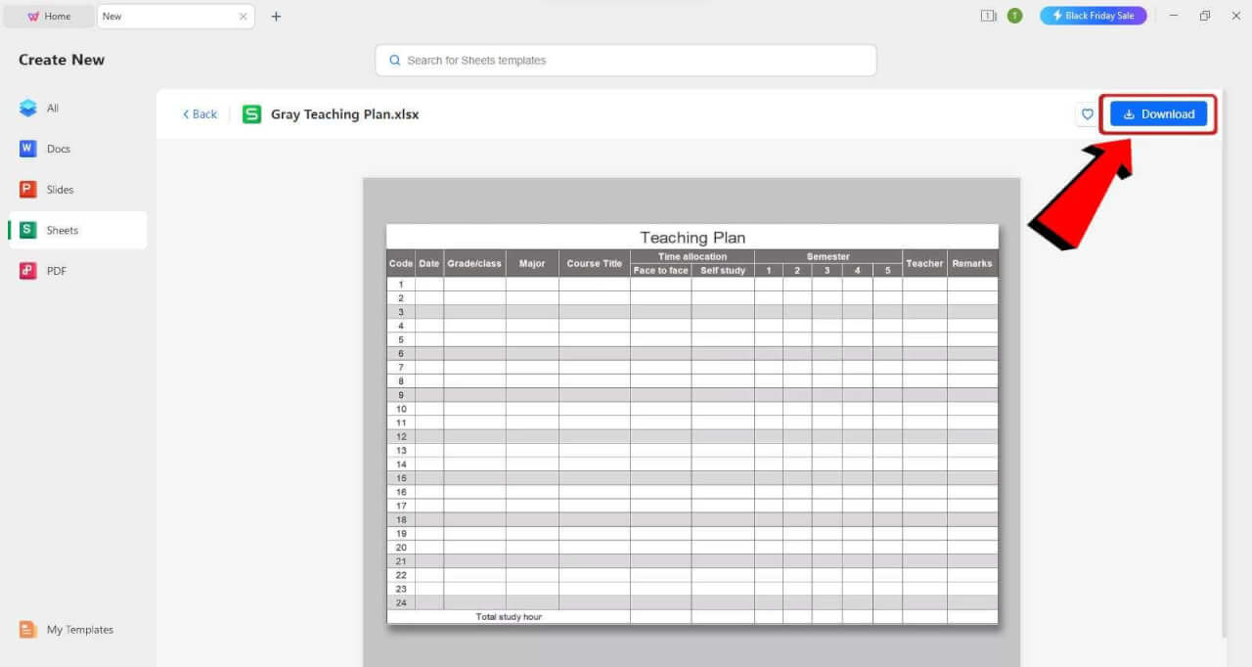
Task: Toggle the heart favorite icon
Action: [1087, 114]
